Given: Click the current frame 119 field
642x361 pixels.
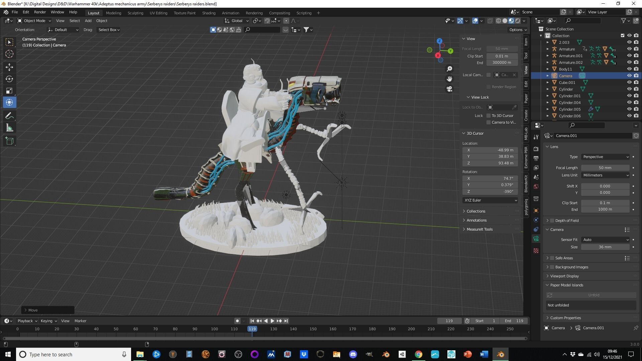Looking at the screenshot, I should 449,321.
